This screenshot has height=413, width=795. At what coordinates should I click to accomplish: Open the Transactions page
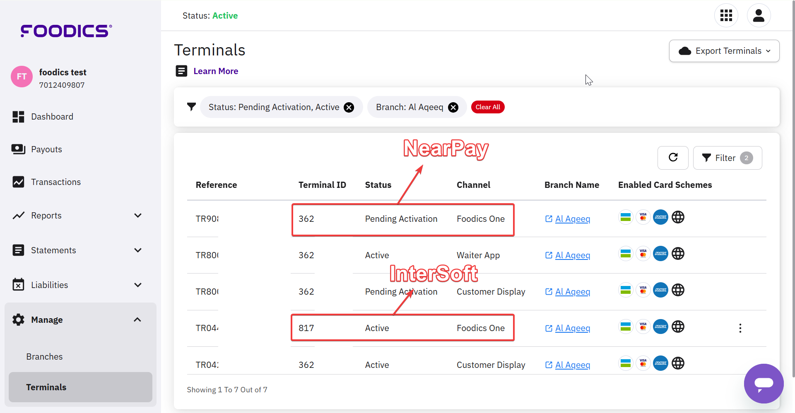click(56, 182)
